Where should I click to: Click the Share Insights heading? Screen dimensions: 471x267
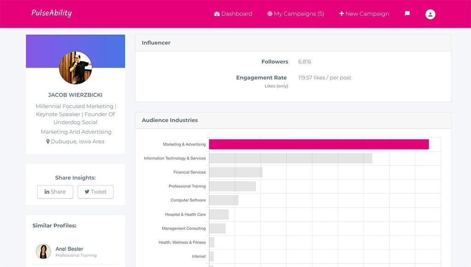pyautogui.click(x=75, y=177)
